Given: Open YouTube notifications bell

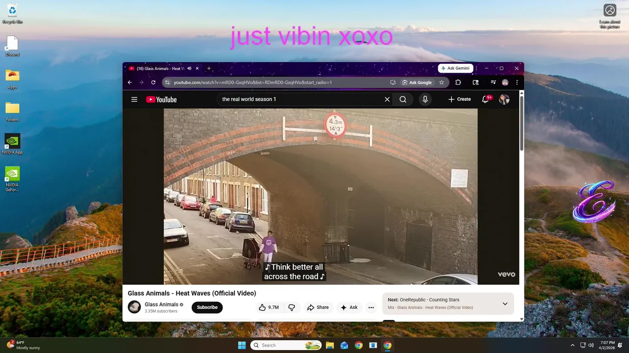Looking at the screenshot, I should coord(486,100).
